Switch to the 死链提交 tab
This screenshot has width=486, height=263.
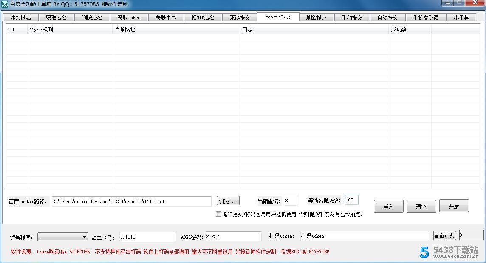(x=240, y=17)
